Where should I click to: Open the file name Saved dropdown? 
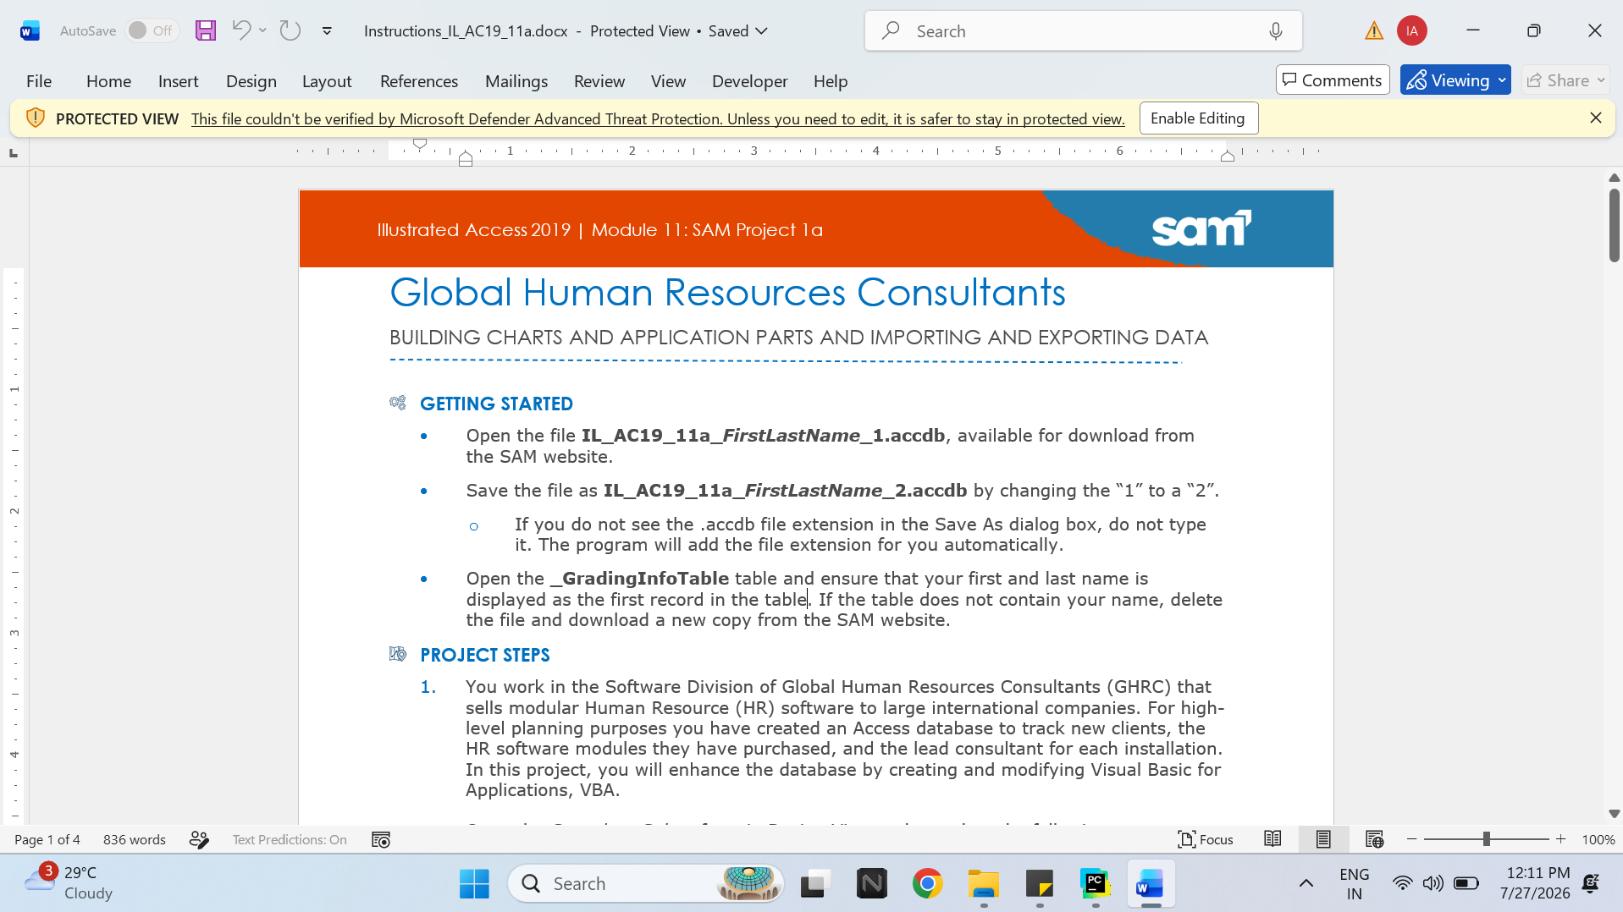738,31
